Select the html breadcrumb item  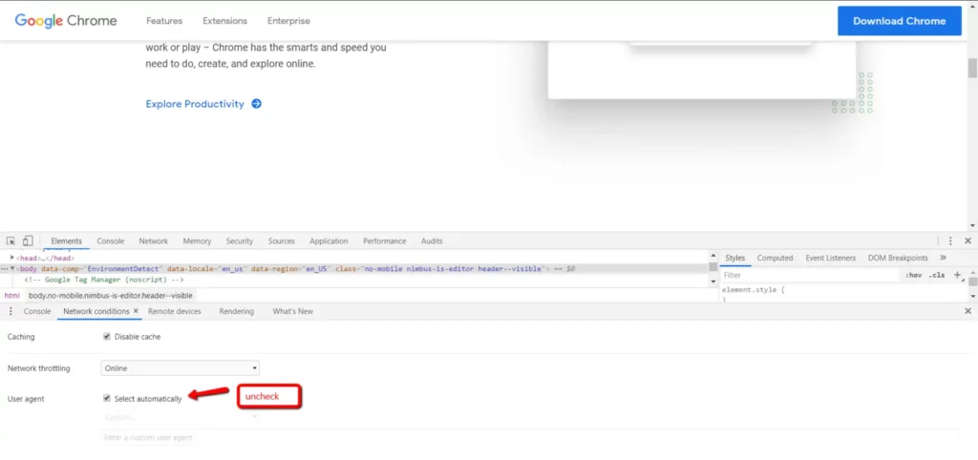[x=11, y=296]
